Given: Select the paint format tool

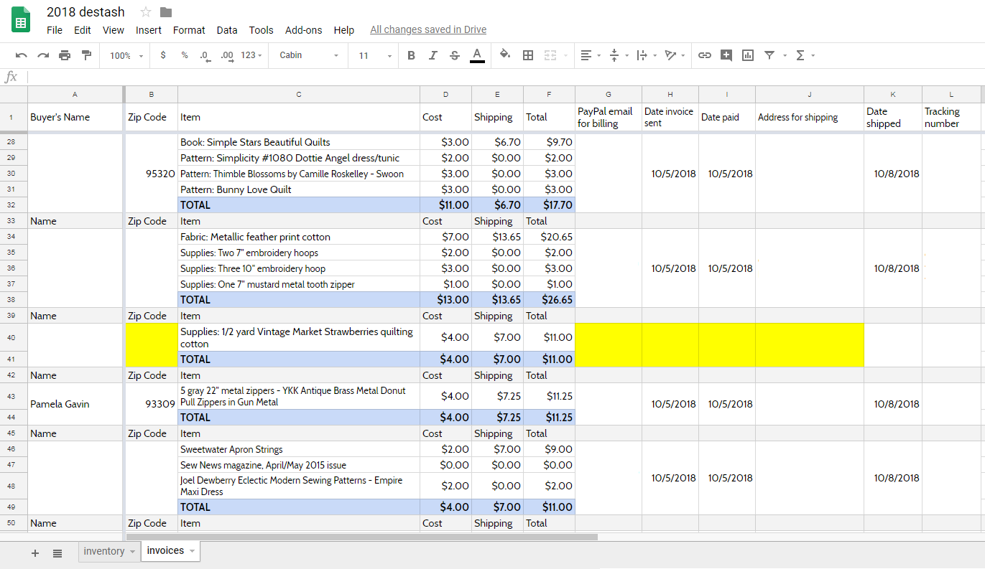Looking at the screenshot, I should pos(86,55).
